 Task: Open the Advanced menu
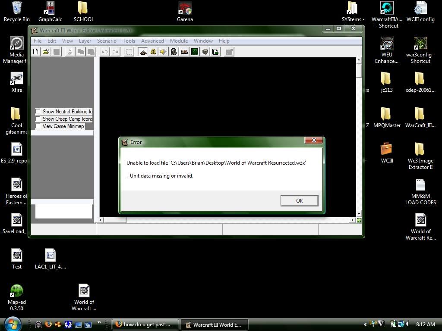(x=152, y=41)
